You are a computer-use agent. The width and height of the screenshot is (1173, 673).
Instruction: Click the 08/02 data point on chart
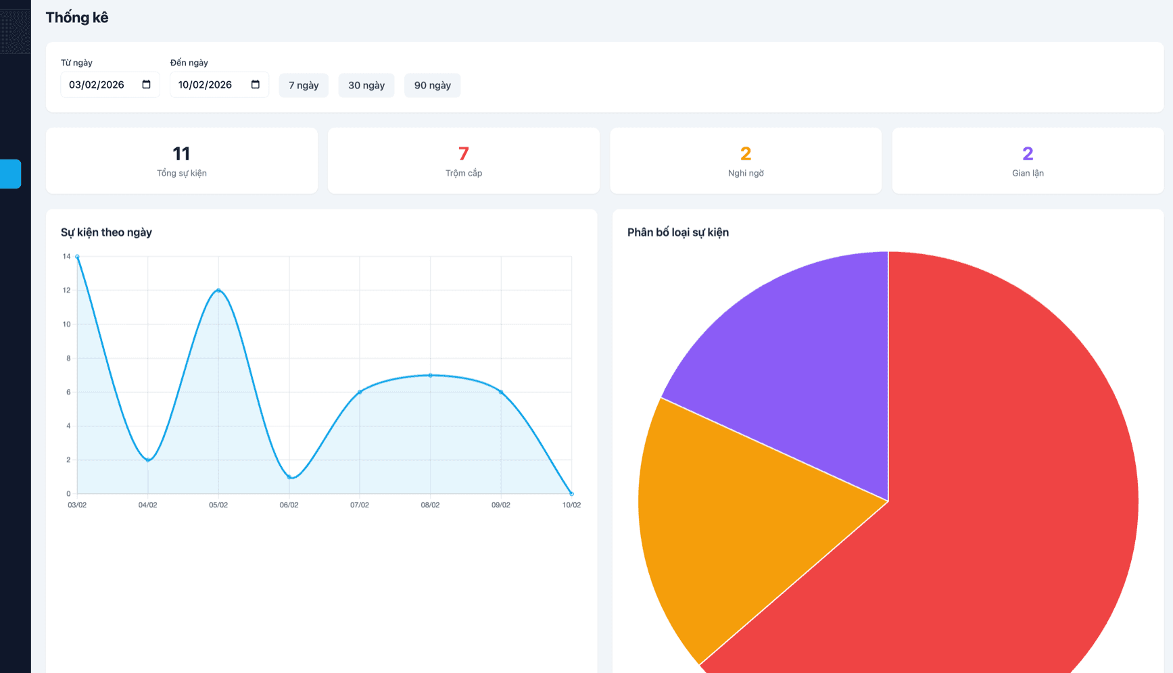[x=431, y=375]
